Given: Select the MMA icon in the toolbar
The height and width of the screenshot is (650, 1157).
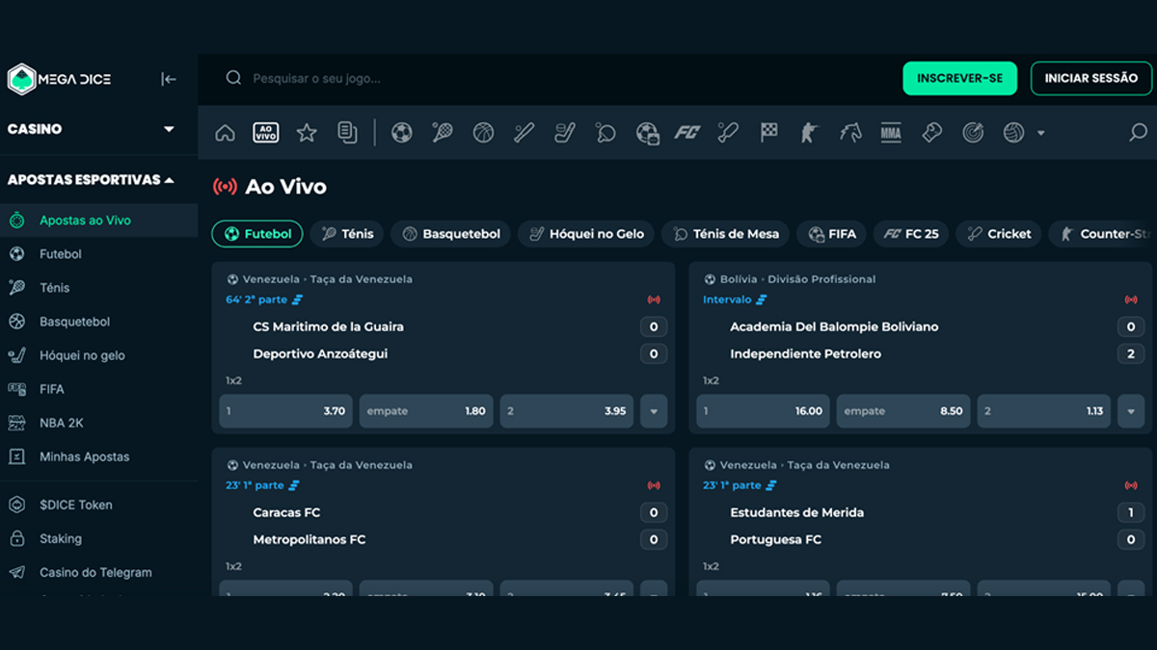Looking at the screenshot, I should (x=891, y=133).
